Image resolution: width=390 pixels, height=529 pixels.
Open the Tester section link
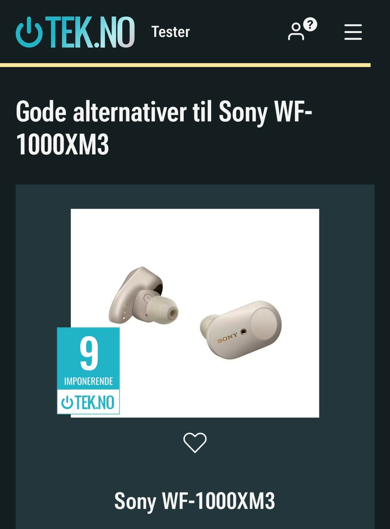point(171,32)
